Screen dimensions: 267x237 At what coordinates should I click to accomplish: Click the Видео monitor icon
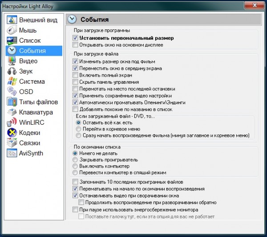coord(12,61)
